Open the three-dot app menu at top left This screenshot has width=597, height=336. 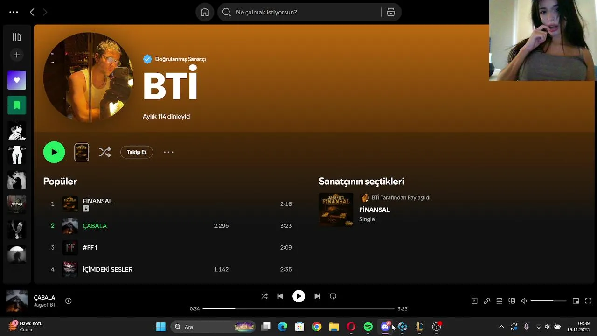click(x=14, y=13)
